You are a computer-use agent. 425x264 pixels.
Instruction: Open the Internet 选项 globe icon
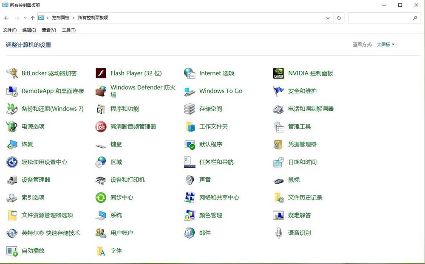click(190, 73)
